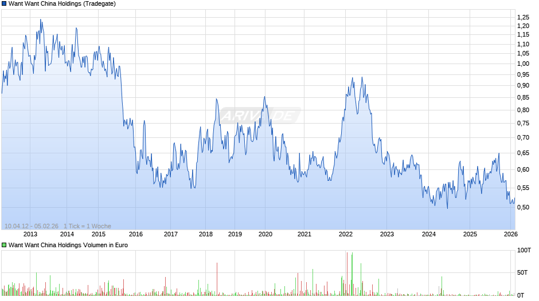Click the 0,70 price label on the y-axis
The width and height of the screenshot is (539, 301).
[x=523, y=137]
